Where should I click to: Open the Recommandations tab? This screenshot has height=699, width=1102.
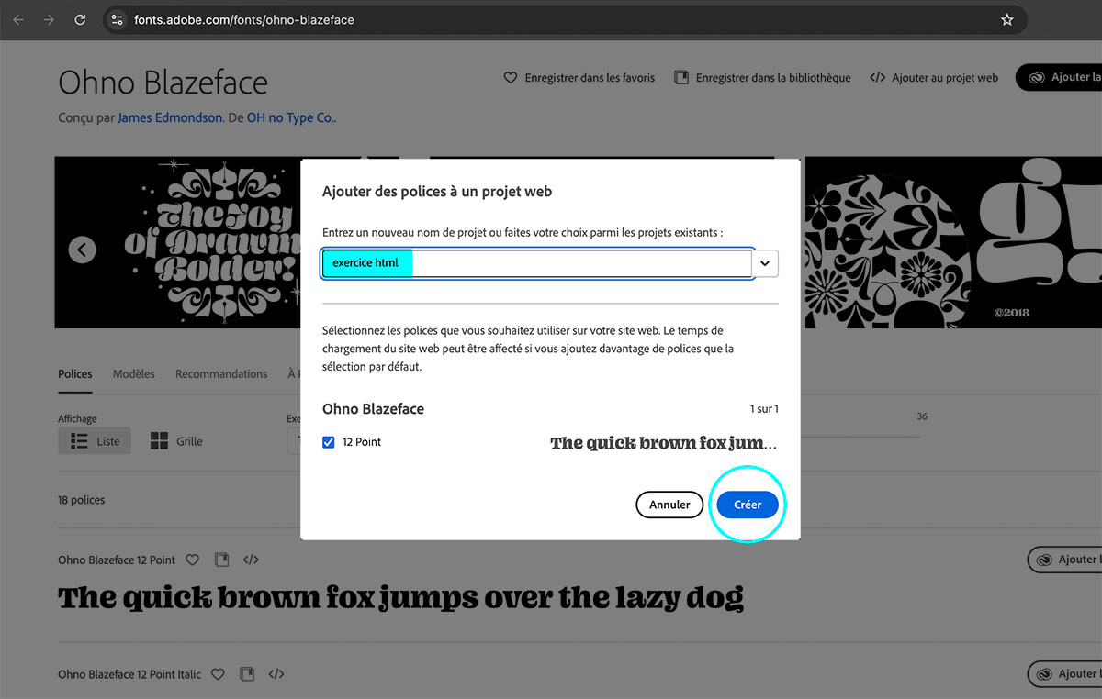pyautogui.click(x=220, y=373)
